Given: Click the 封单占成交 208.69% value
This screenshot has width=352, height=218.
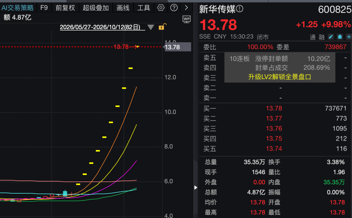Looking at the screenshot, I should tap(317, 68).
